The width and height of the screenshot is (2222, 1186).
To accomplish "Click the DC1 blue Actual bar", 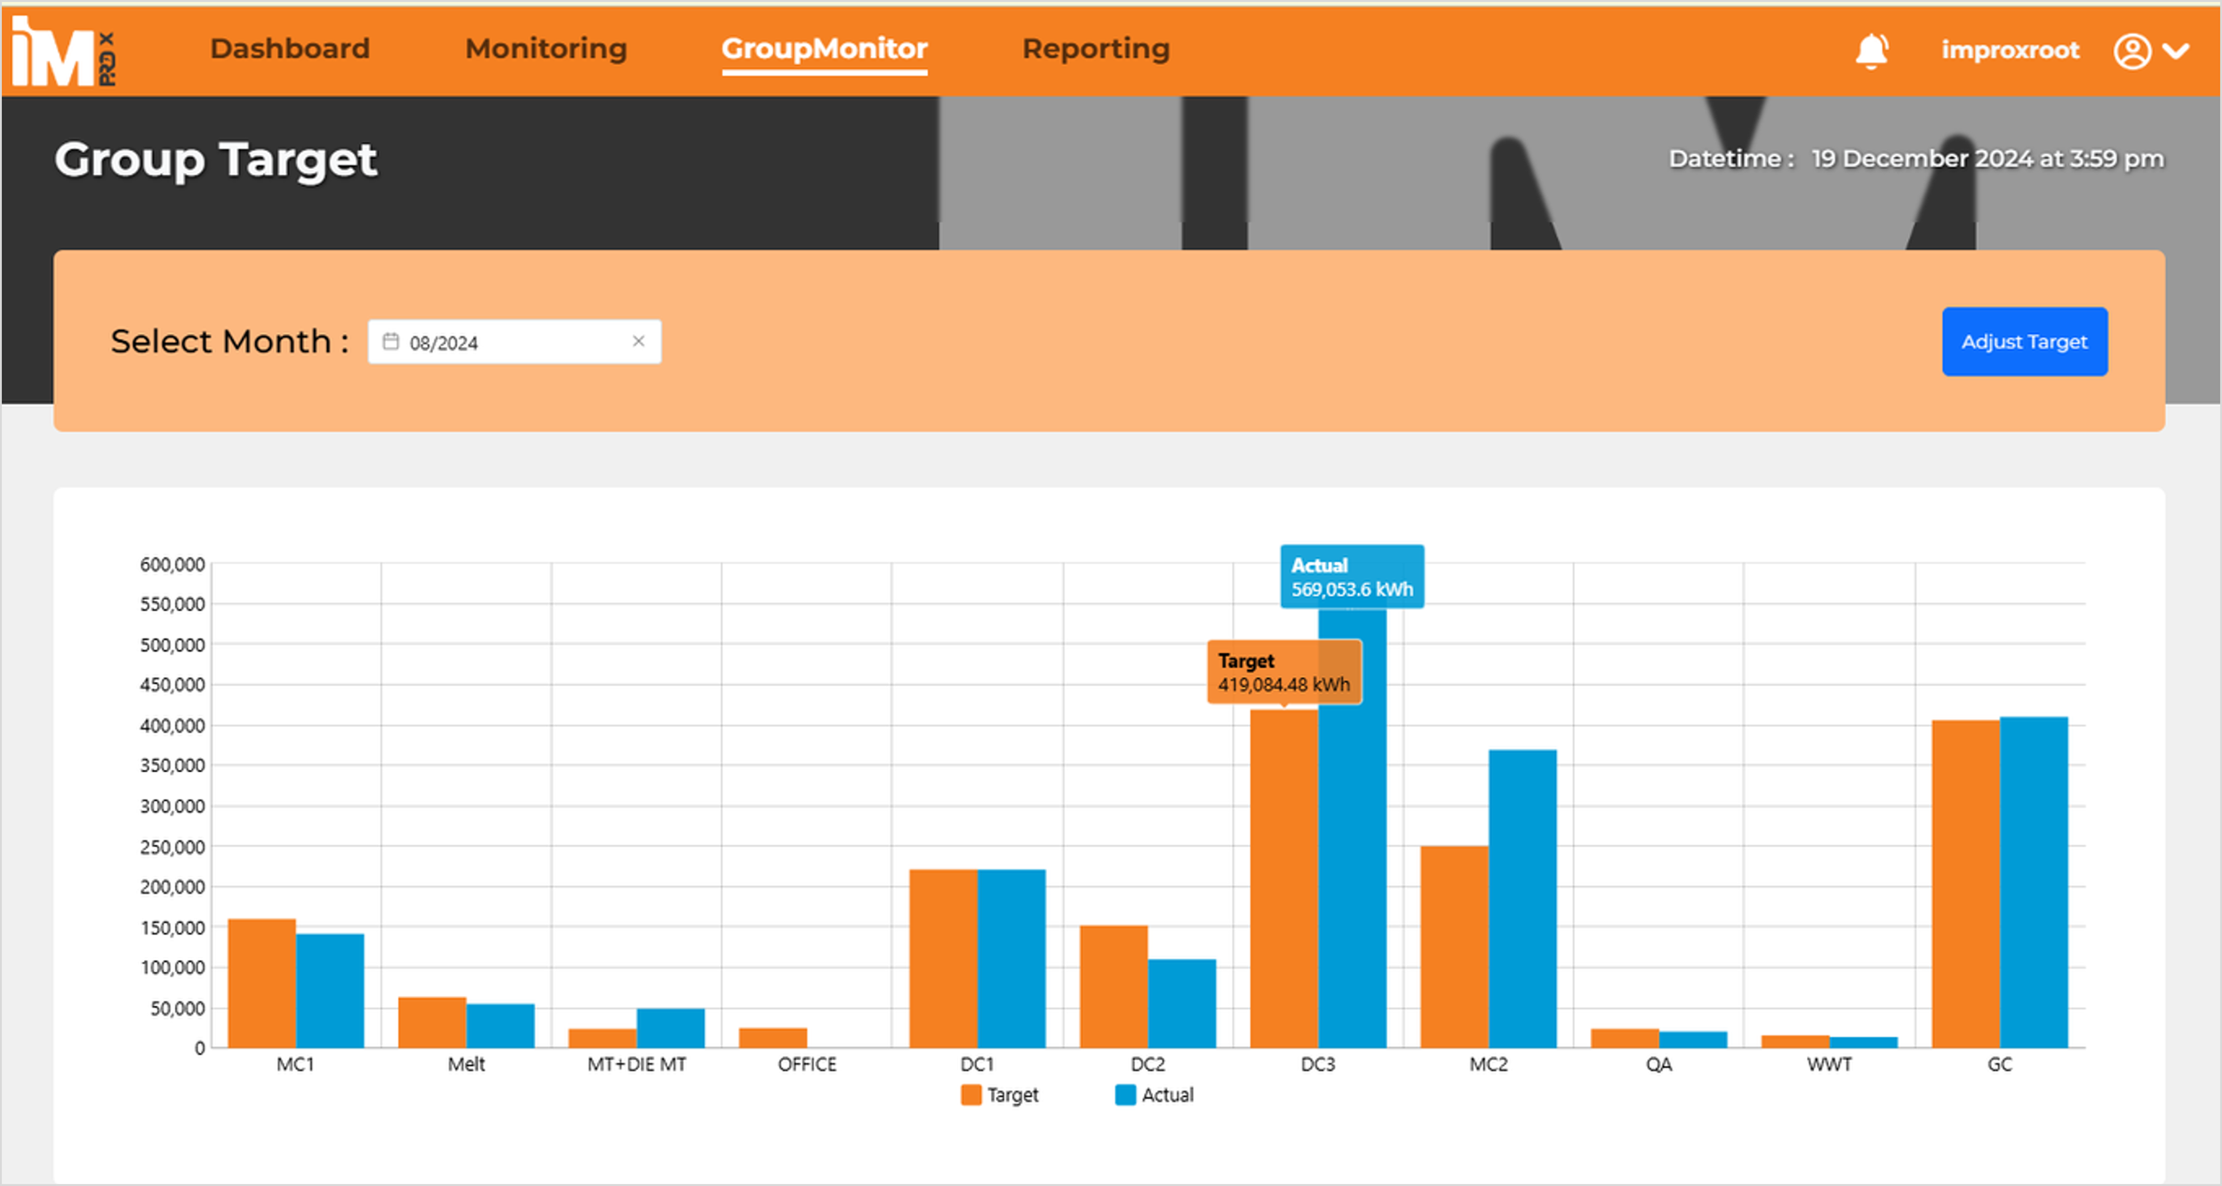I will (x=1011, y=959).
